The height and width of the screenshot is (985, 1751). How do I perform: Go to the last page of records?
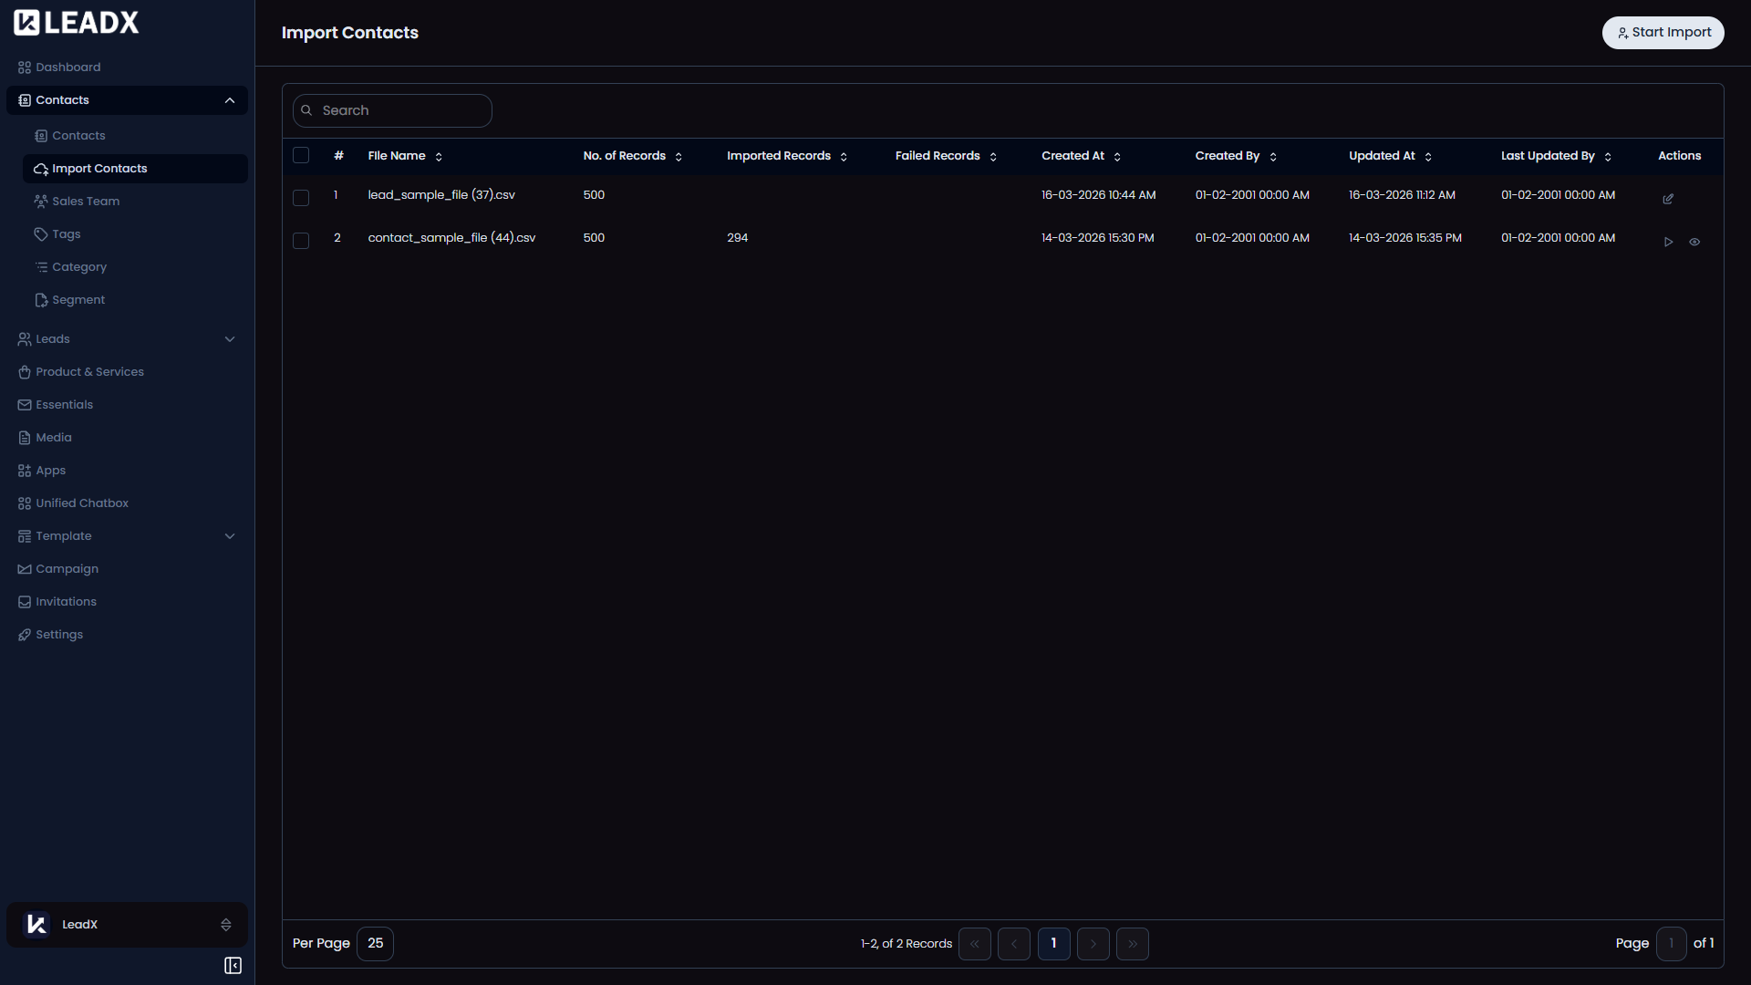pyautogui.click(x=1133, y=944)
